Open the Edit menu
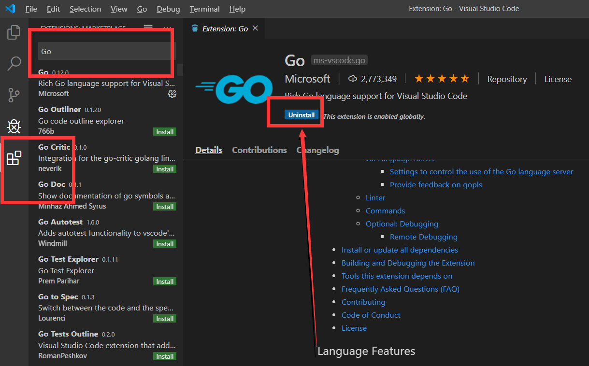Screen dimensions: 589x366 [x=54, y=9]
